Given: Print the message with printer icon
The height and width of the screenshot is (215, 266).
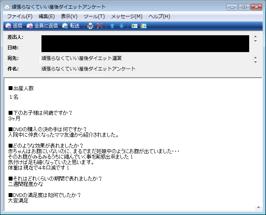Looking at the screenshot, I should click(90, 26).
